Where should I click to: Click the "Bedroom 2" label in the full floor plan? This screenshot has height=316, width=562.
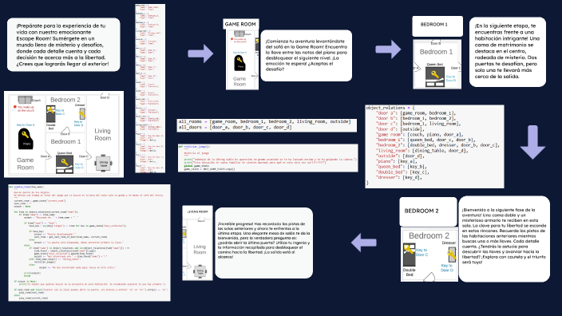point(65,100)
